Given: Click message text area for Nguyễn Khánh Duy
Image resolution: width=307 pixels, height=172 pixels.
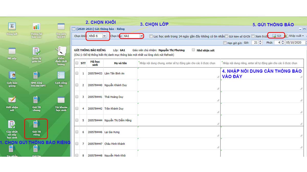Looking at the screenshot, I should point(179,85).
